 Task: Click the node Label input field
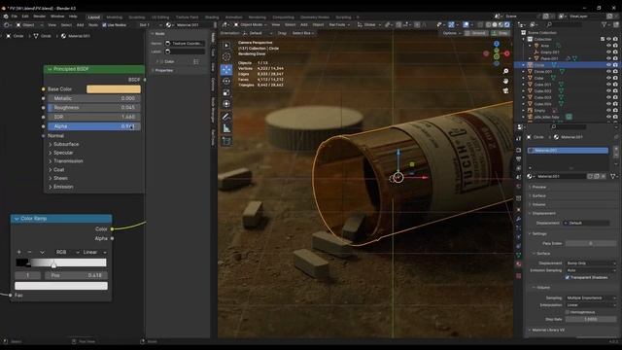tap(185, 52)
